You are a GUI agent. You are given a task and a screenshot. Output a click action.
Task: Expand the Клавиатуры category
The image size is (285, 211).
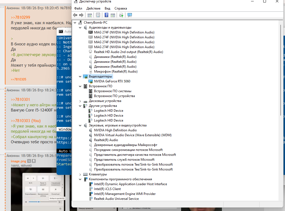pos(80,174)
